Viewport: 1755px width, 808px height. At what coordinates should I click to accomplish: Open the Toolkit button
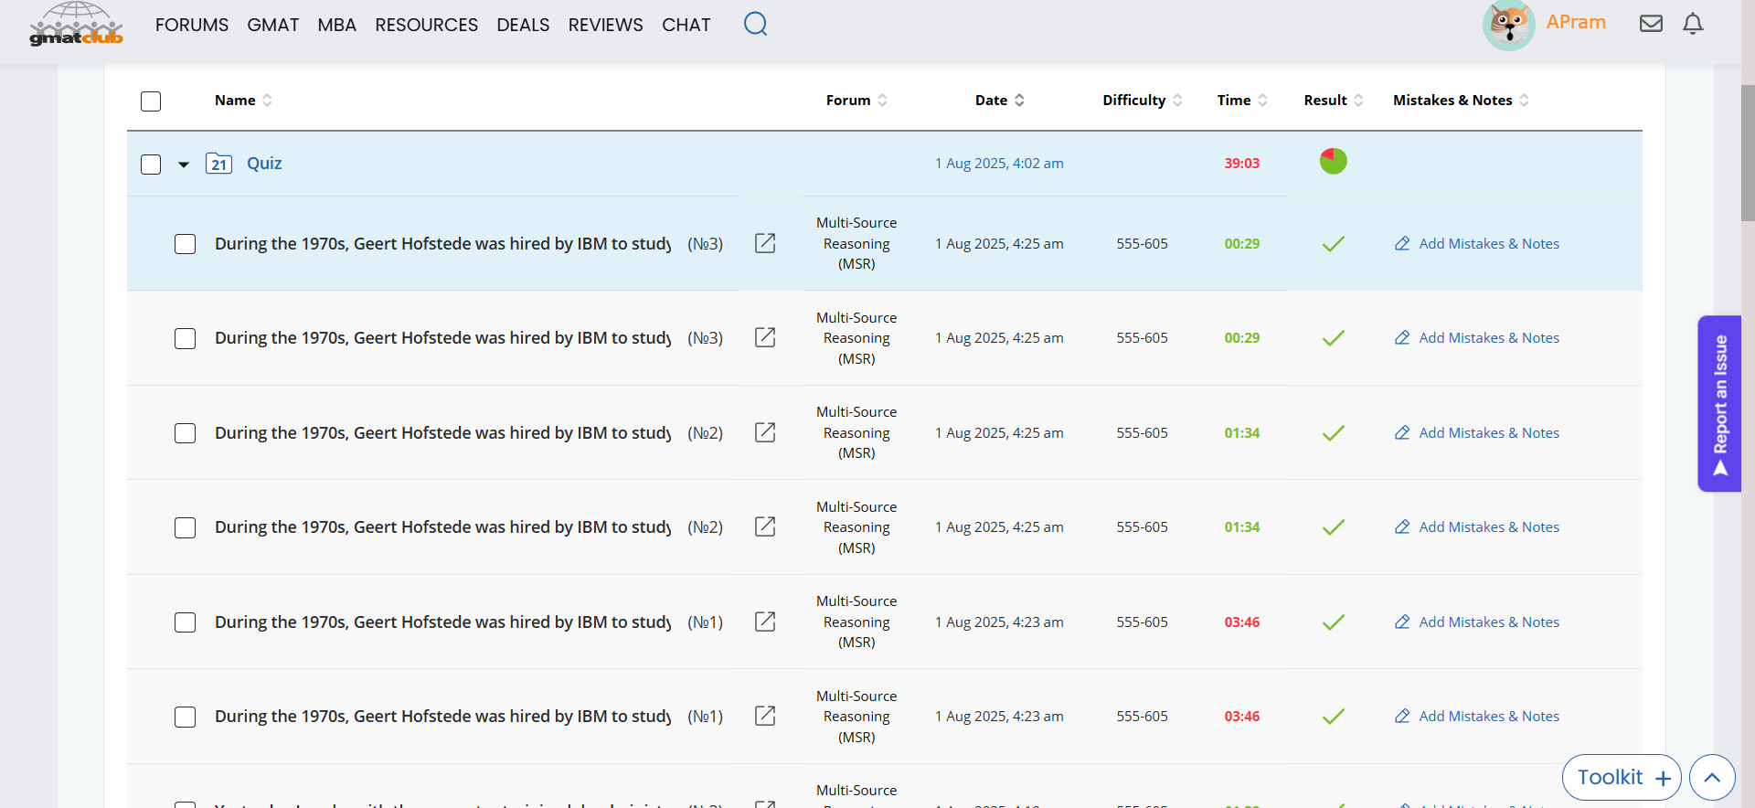pyautogui.click(x=1621, y=777)
